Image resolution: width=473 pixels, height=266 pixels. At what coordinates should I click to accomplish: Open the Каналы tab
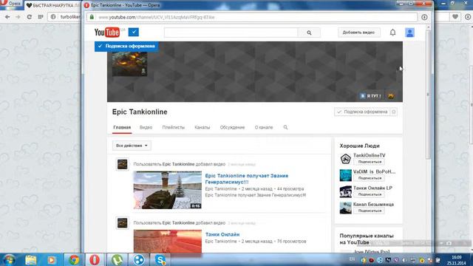point(202,127)
